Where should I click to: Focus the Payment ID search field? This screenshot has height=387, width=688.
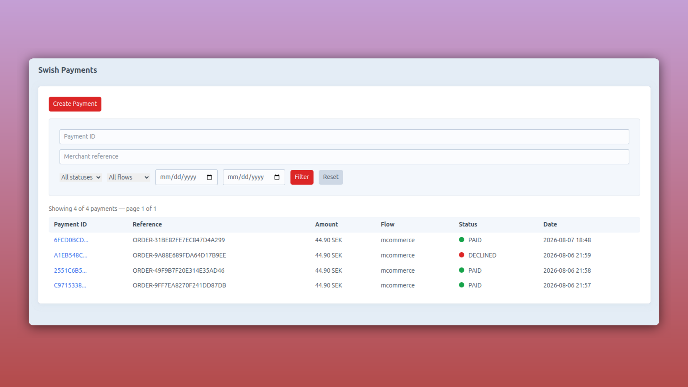tap(344, 137)
